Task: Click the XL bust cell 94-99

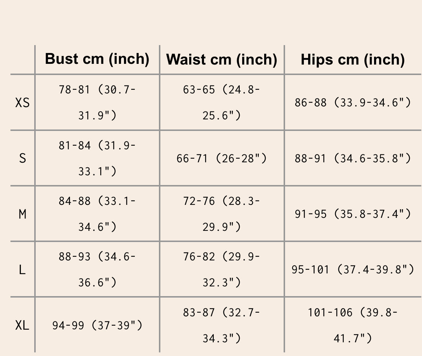Action: [97, 325]
